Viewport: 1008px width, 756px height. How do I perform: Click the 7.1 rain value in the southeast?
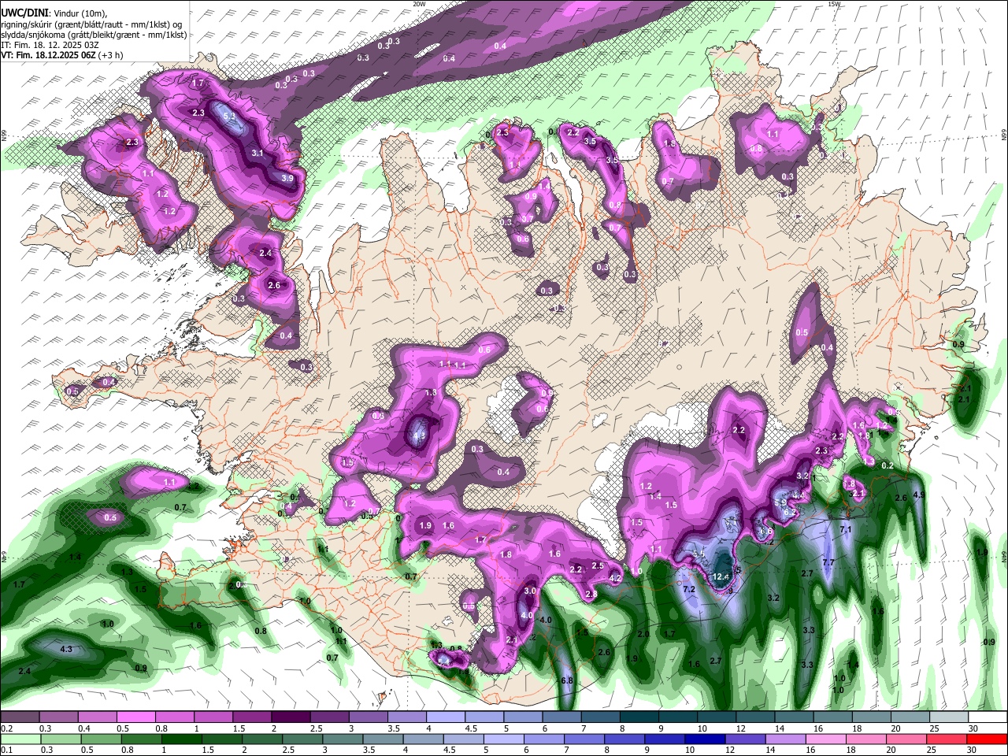(846, 529)
